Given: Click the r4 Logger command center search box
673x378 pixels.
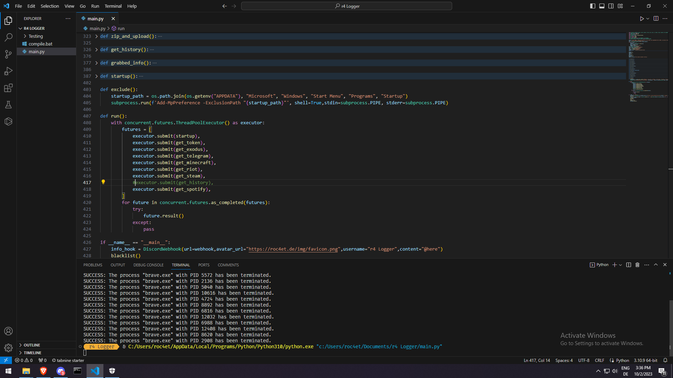Looking at the screenshot, I should (x=346, y=6).
